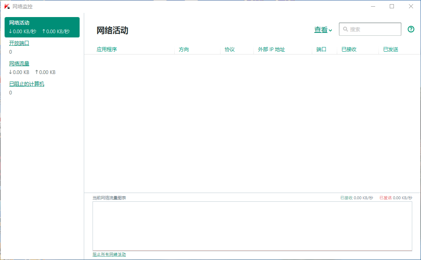The height and width of the screenshot is (260, 421).
Task: Open the green help question mark icon
Action: pos(411,29)
